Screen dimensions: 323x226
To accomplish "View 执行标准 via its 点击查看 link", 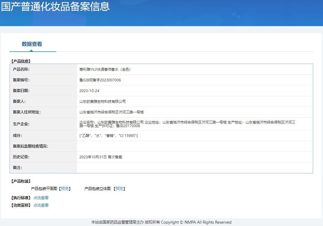I will pyautogui.click(x=41, y=197).
